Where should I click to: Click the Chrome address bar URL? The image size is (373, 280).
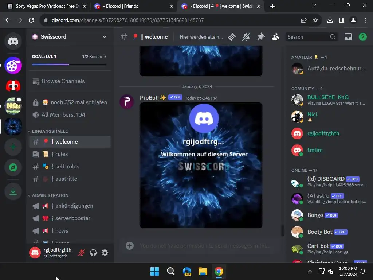pyautogui.click(x=127, y=20)
